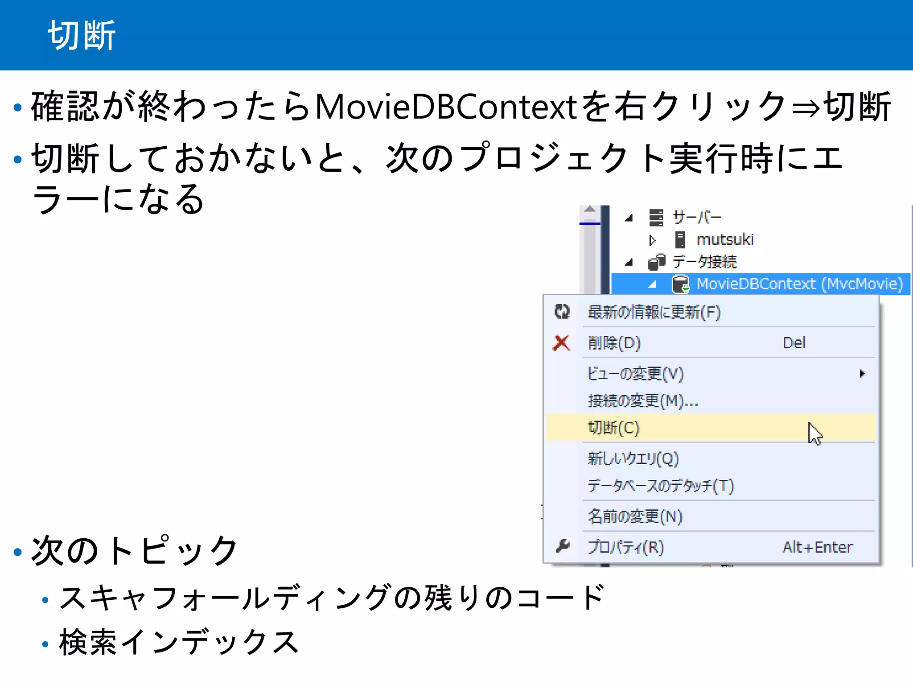Click the Alt+Enter shortcut text
Screen dimensions: 913x685
pos(818,547)
